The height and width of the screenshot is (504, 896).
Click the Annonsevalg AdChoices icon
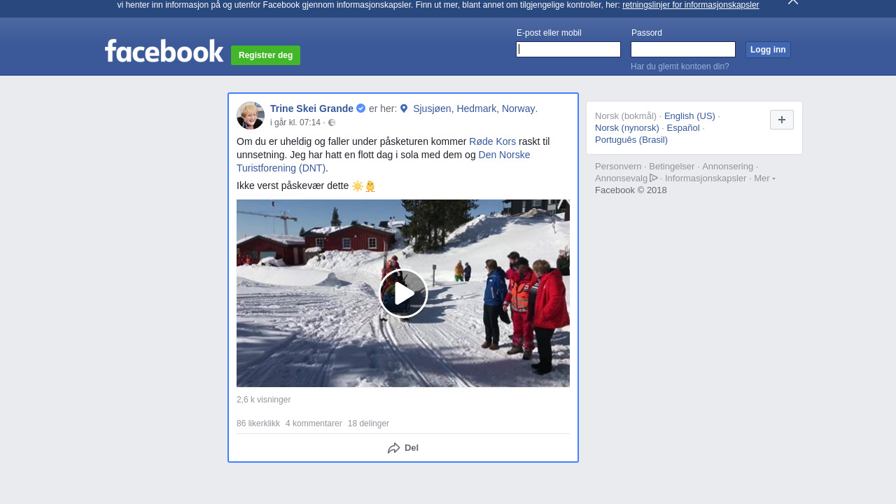(x=654, y=178)
